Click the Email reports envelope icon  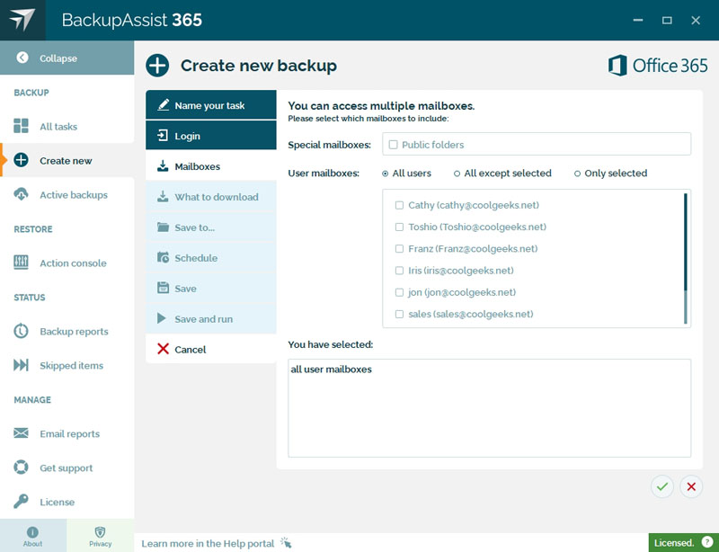click(21, 432)
